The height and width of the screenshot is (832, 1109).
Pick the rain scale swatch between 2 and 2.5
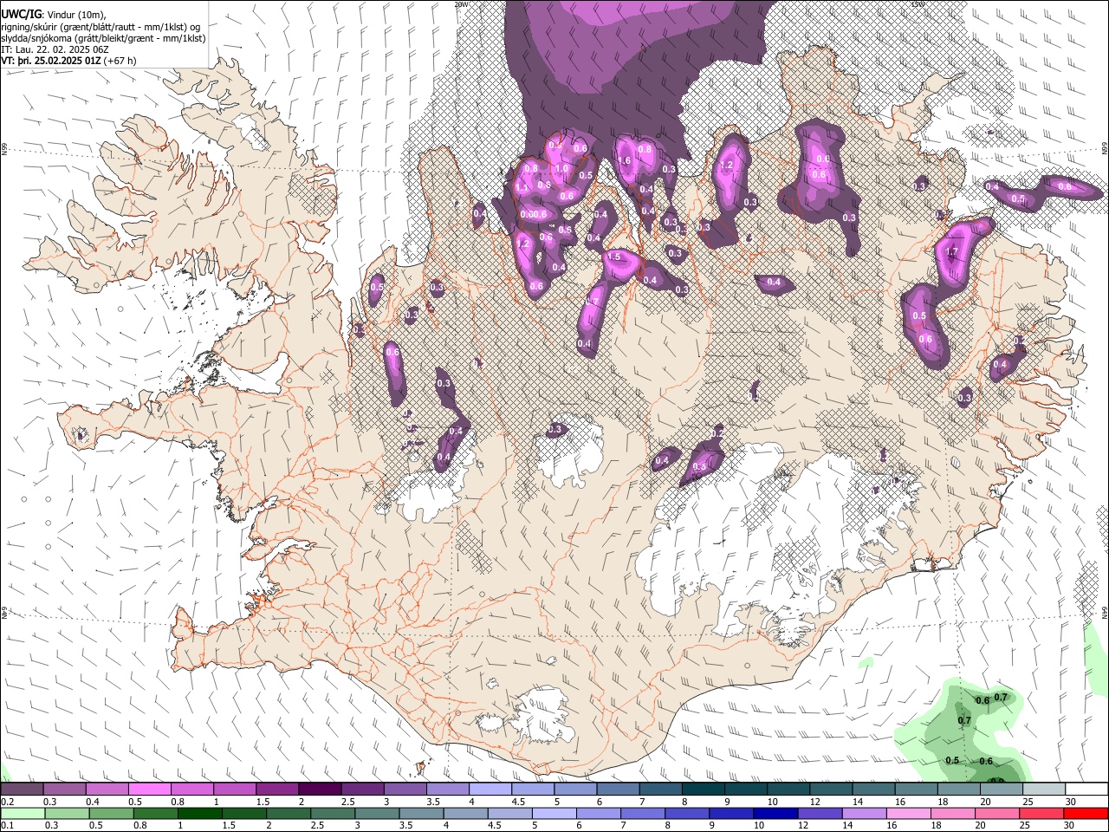point(289,814)
